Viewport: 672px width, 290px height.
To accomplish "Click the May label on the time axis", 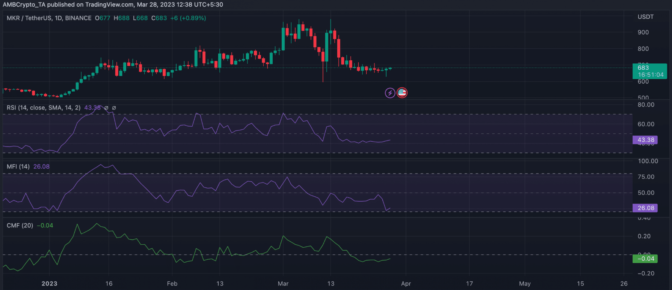I will [x=524, y=284].
